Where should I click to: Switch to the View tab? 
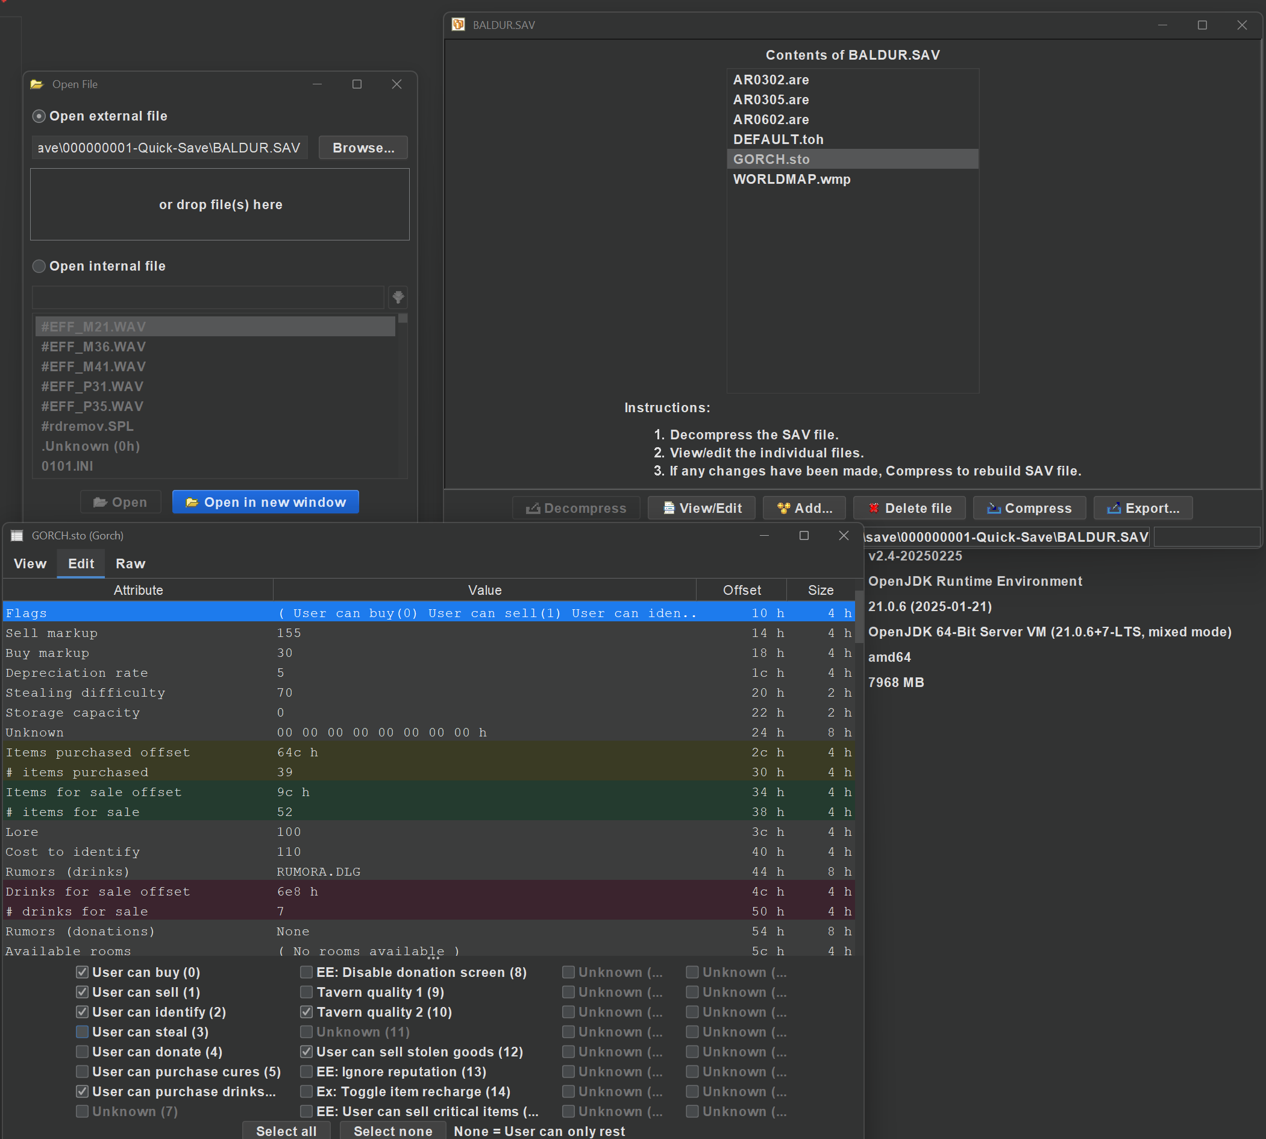tap(30, 563)
